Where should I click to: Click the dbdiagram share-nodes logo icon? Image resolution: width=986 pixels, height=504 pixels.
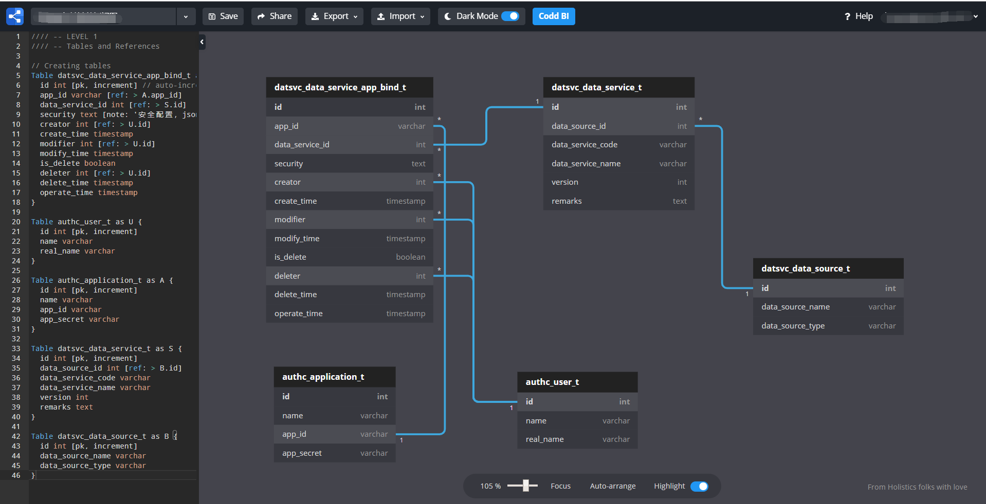coord(15,16)
